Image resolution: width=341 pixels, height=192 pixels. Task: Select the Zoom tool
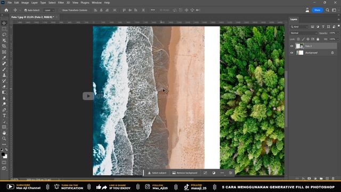pos(4,139)
